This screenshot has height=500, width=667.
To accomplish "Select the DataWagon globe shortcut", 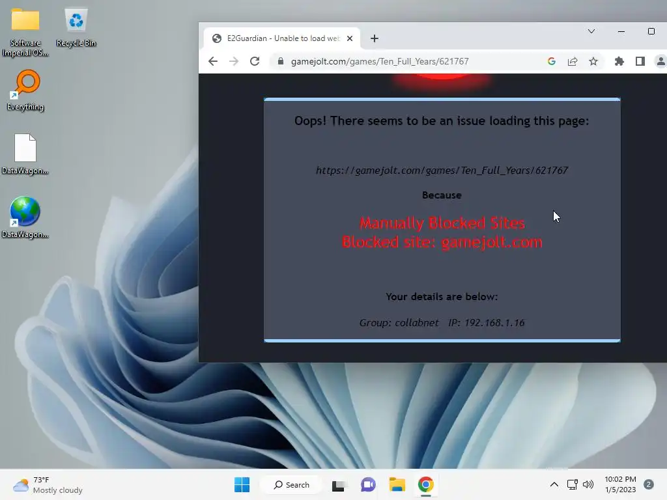I will [x=25, y=217].
